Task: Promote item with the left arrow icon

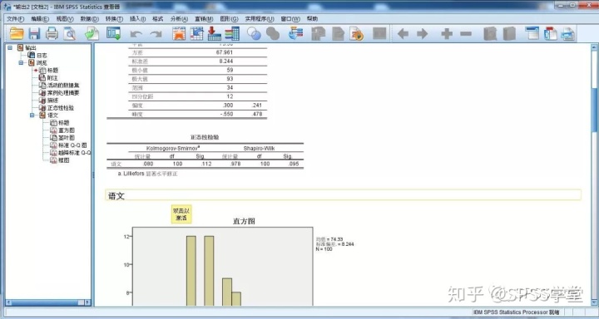Action: 403,34
